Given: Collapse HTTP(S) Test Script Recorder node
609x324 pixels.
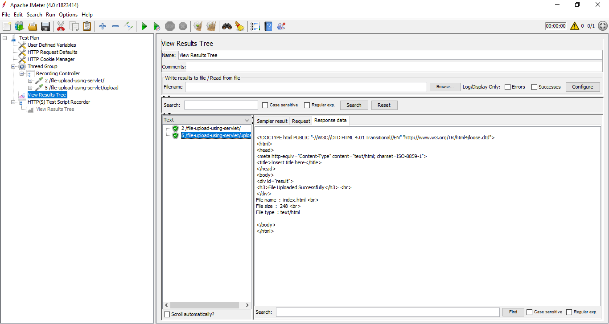Looking at the screenshot, I should point(13,102).
